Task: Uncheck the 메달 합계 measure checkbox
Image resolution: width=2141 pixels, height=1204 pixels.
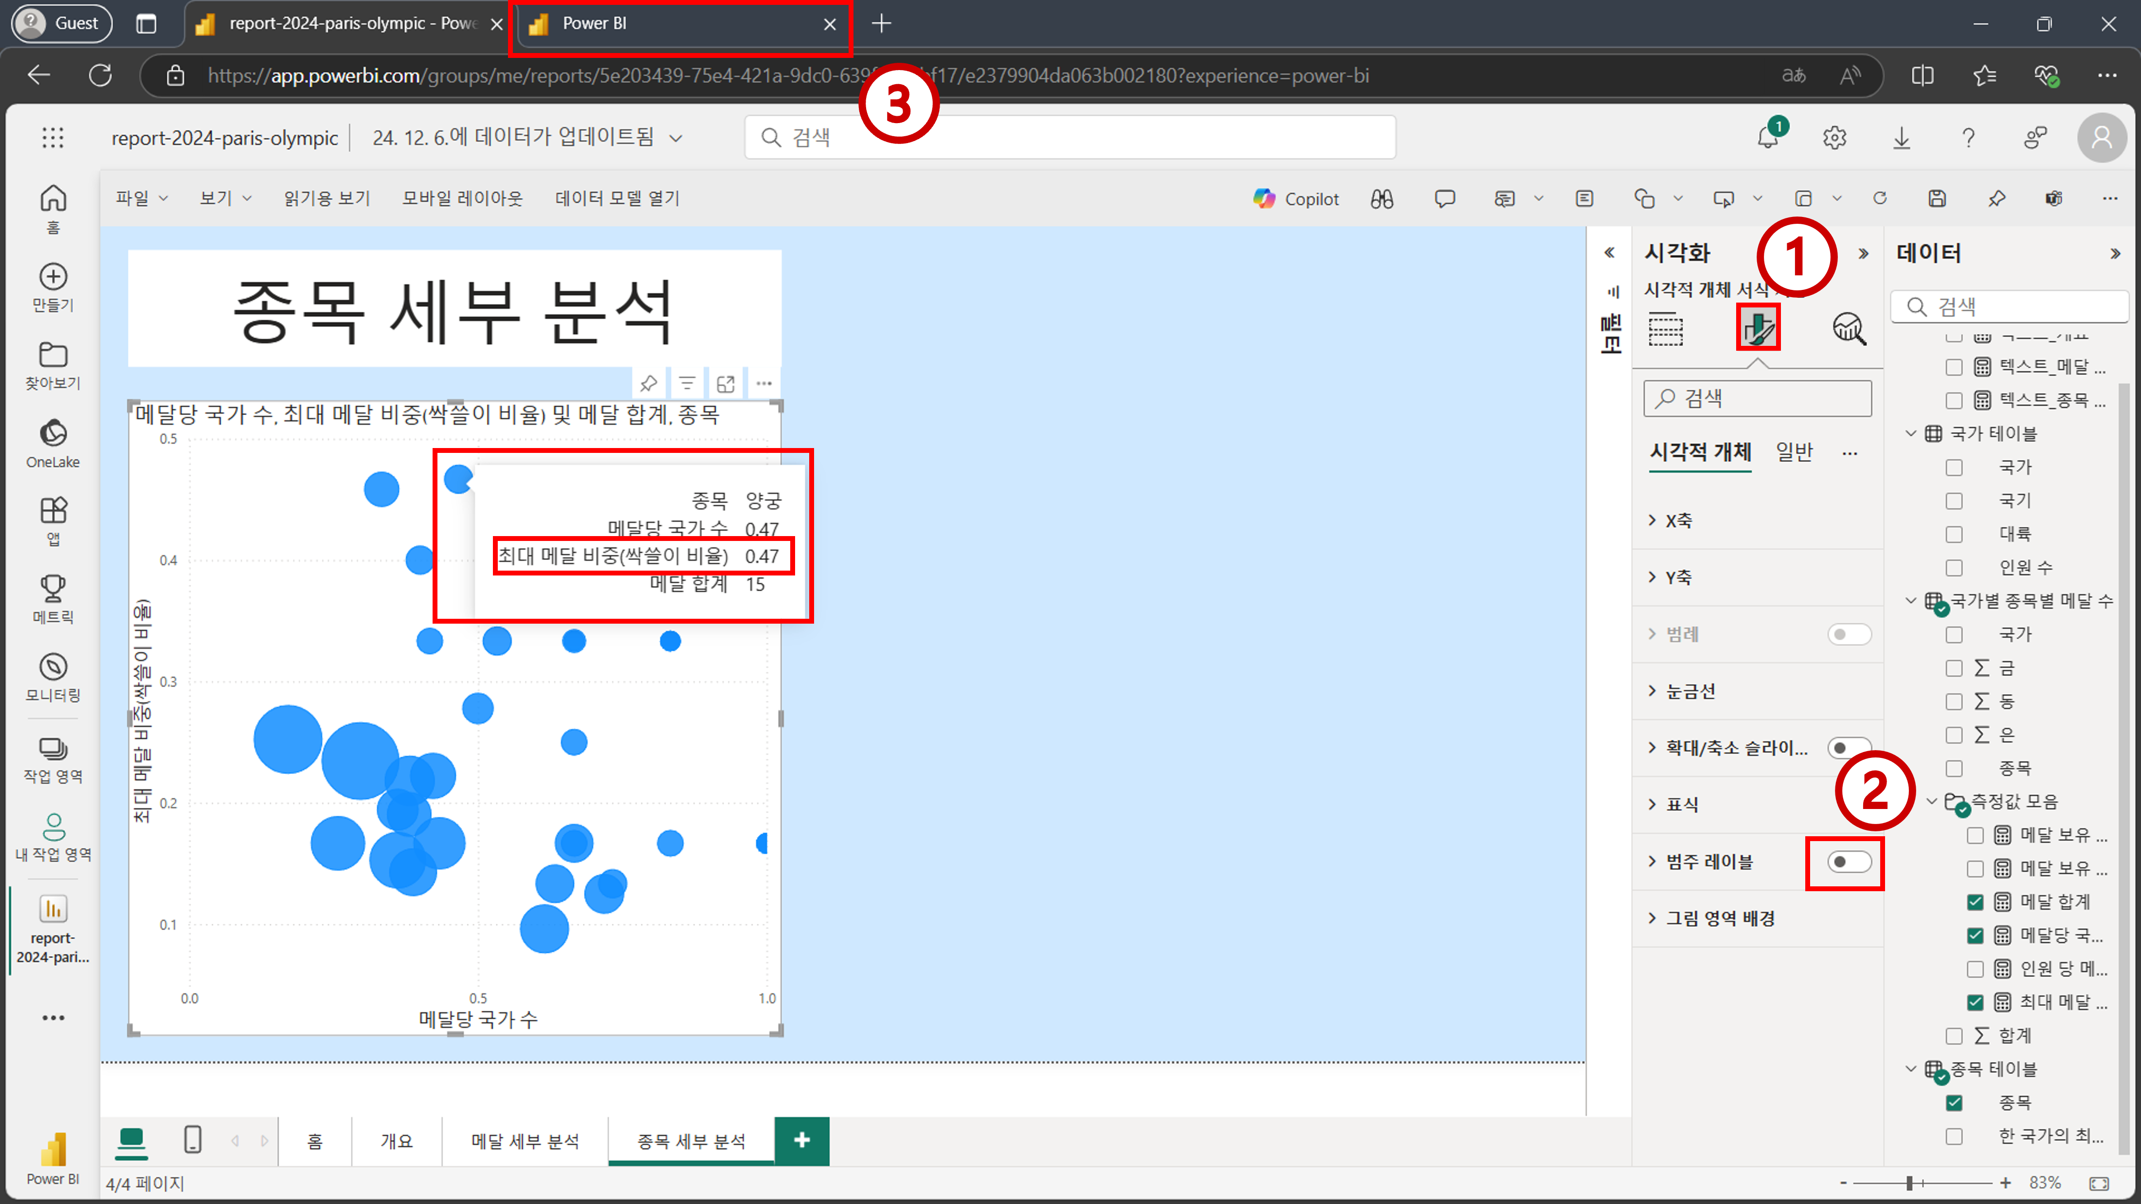Action: tap(1975, 901)
